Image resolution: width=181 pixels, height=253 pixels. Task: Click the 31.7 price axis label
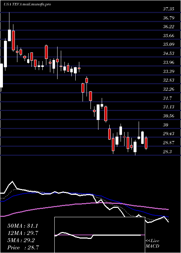click(167, 98)
